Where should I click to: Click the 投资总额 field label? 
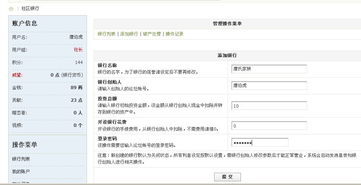click(107, 98)
